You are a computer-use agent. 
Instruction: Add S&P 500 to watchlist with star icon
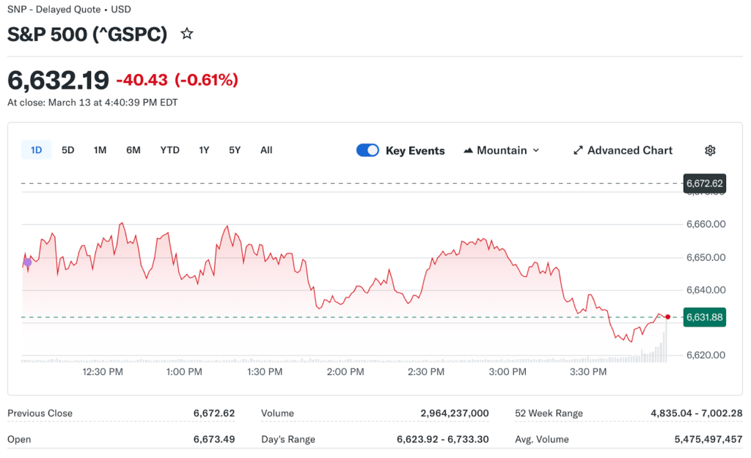(x=187, y=34)
